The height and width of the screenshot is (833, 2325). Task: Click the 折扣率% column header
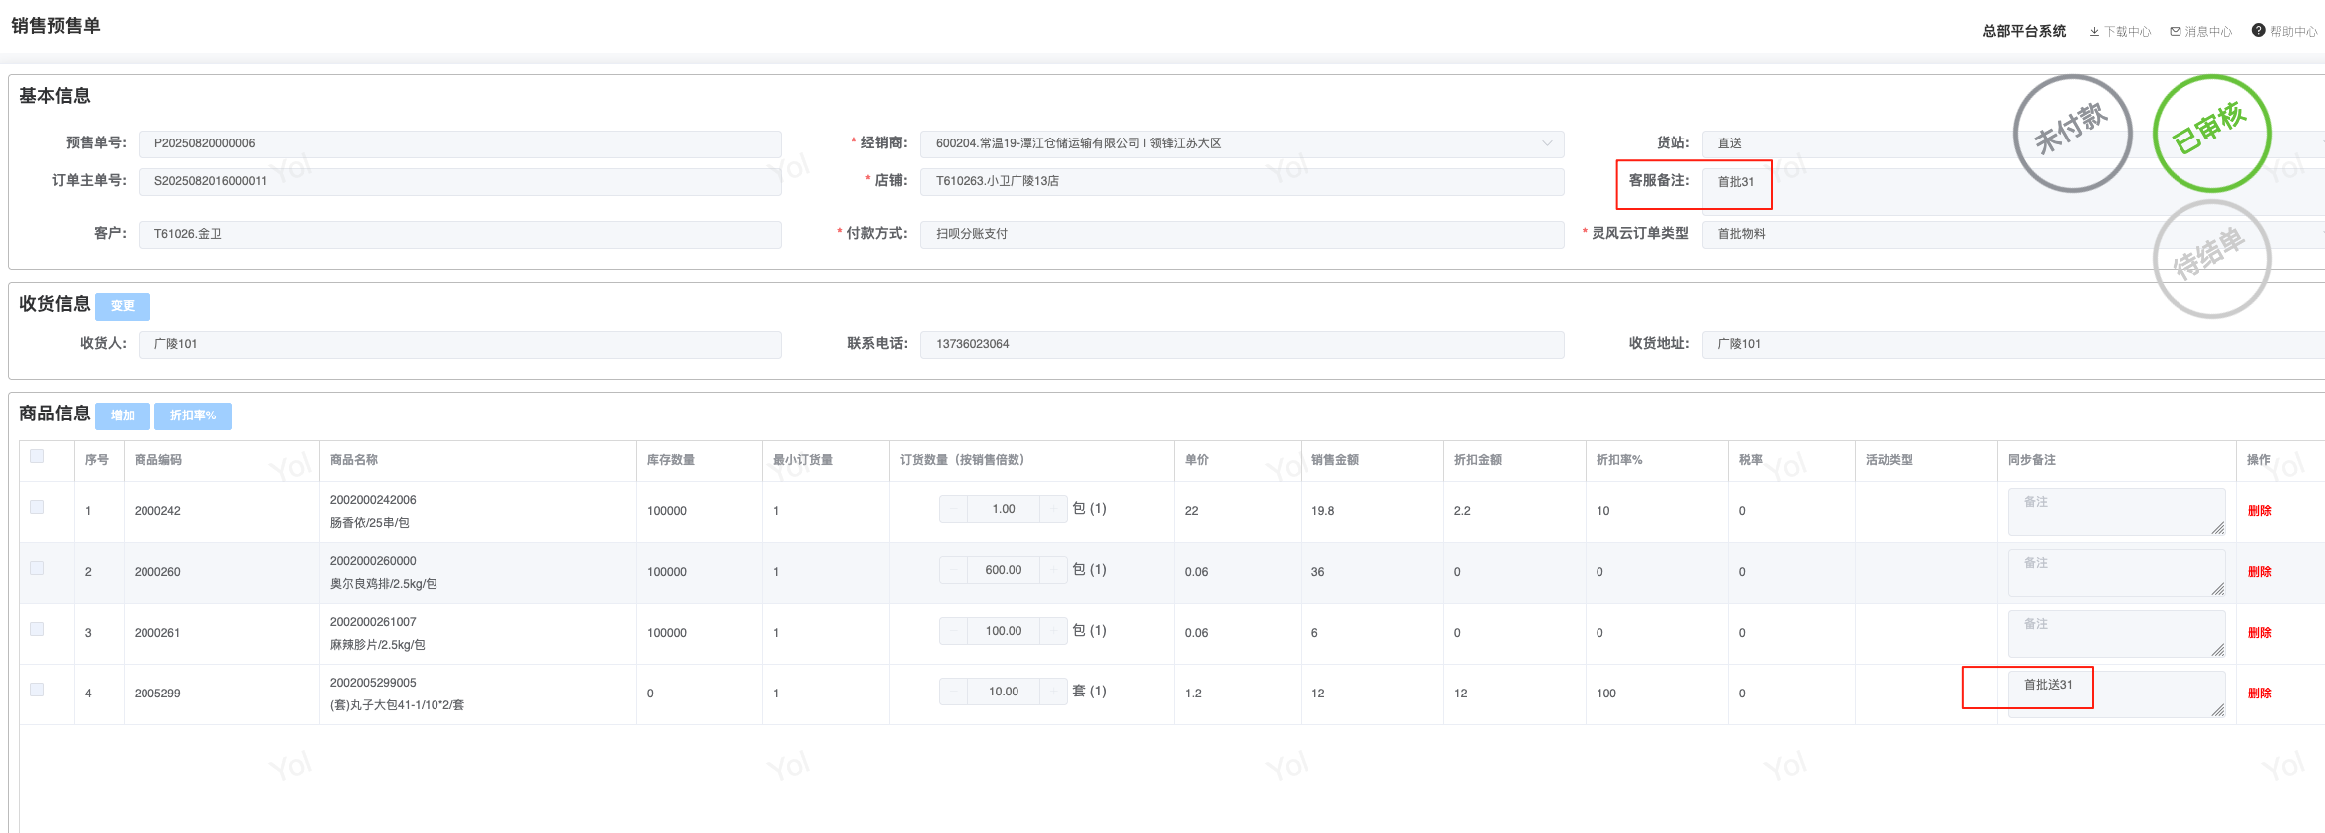click(x=1619, y=460)
